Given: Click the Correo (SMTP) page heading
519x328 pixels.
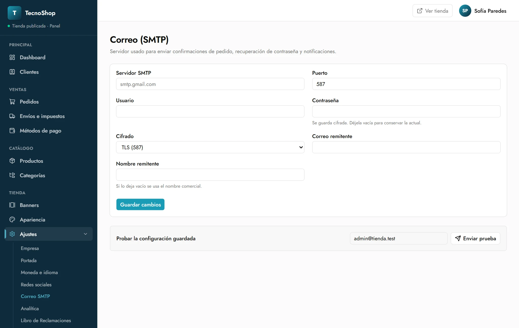Looking at the screenshot, I should [139, 40].
